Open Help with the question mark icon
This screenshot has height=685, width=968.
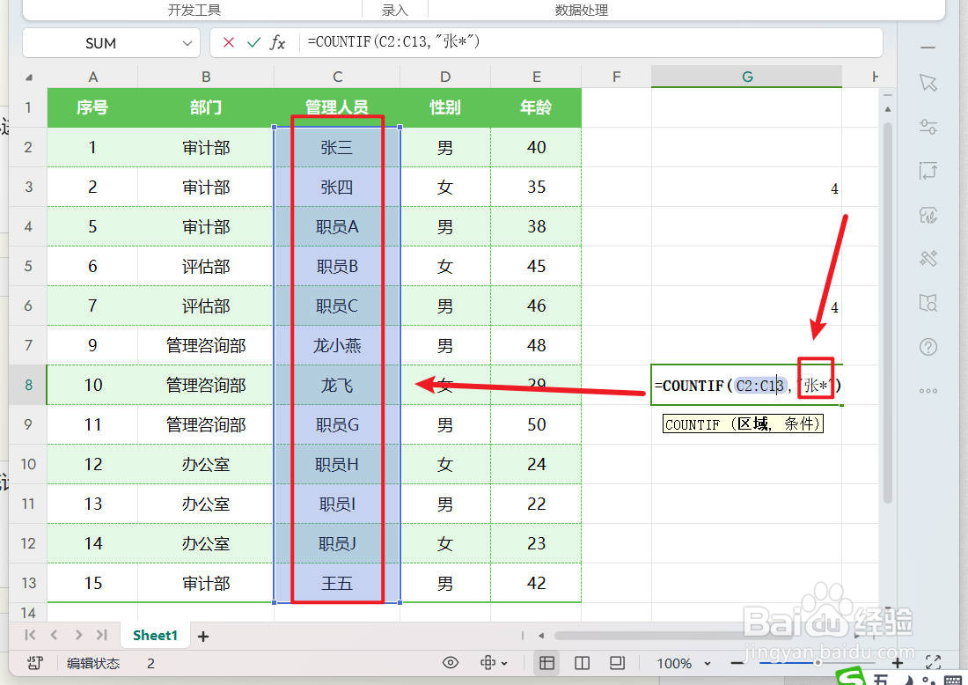click(x=928, y=347)
